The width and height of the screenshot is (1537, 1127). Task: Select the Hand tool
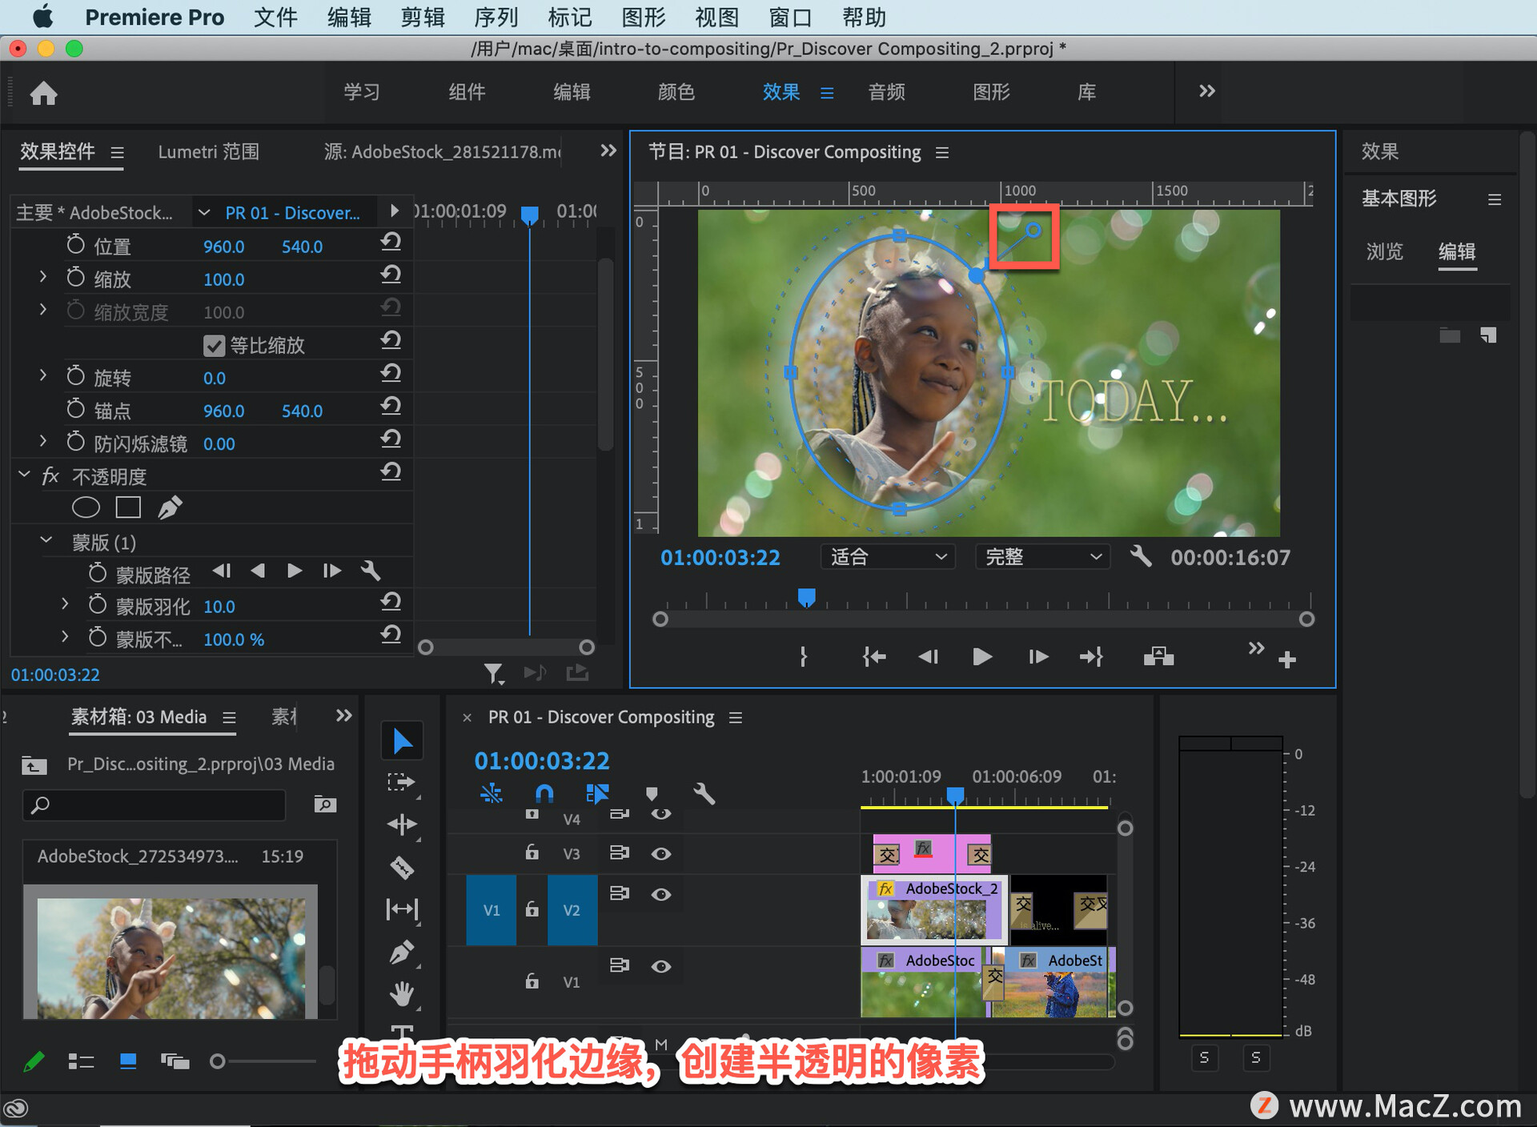[x=402, y=994]
